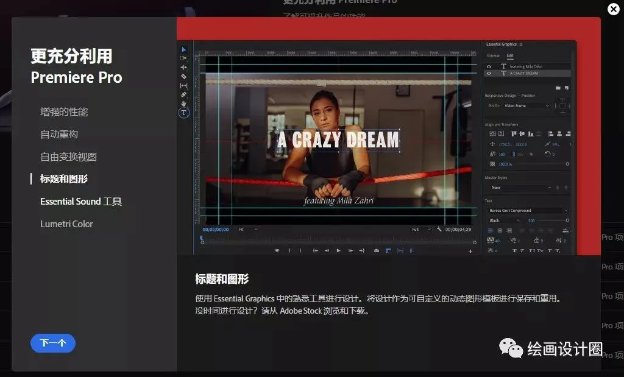624x377 pixels.
Task: Open the 'Lumetri Color' section
Action: coord(66,224)
